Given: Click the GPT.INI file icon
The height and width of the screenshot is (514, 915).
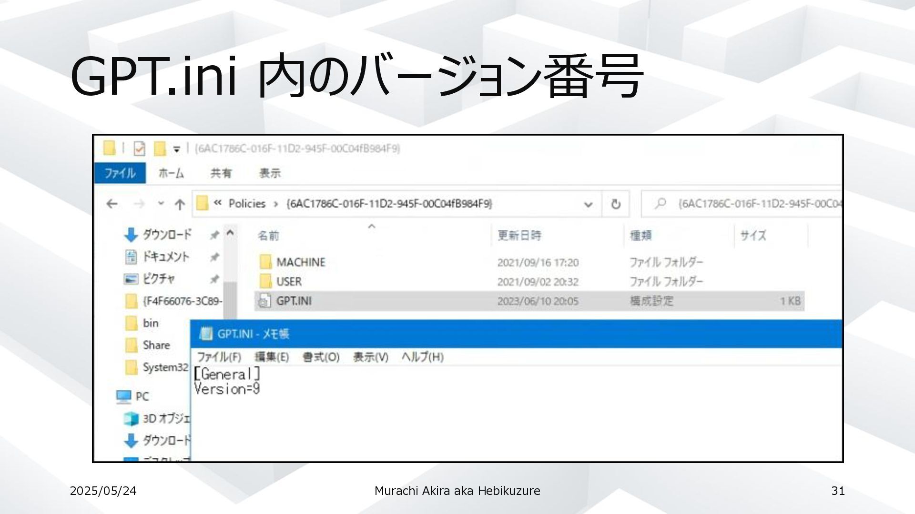Looking at the screenshot, I should click(264, 301).
